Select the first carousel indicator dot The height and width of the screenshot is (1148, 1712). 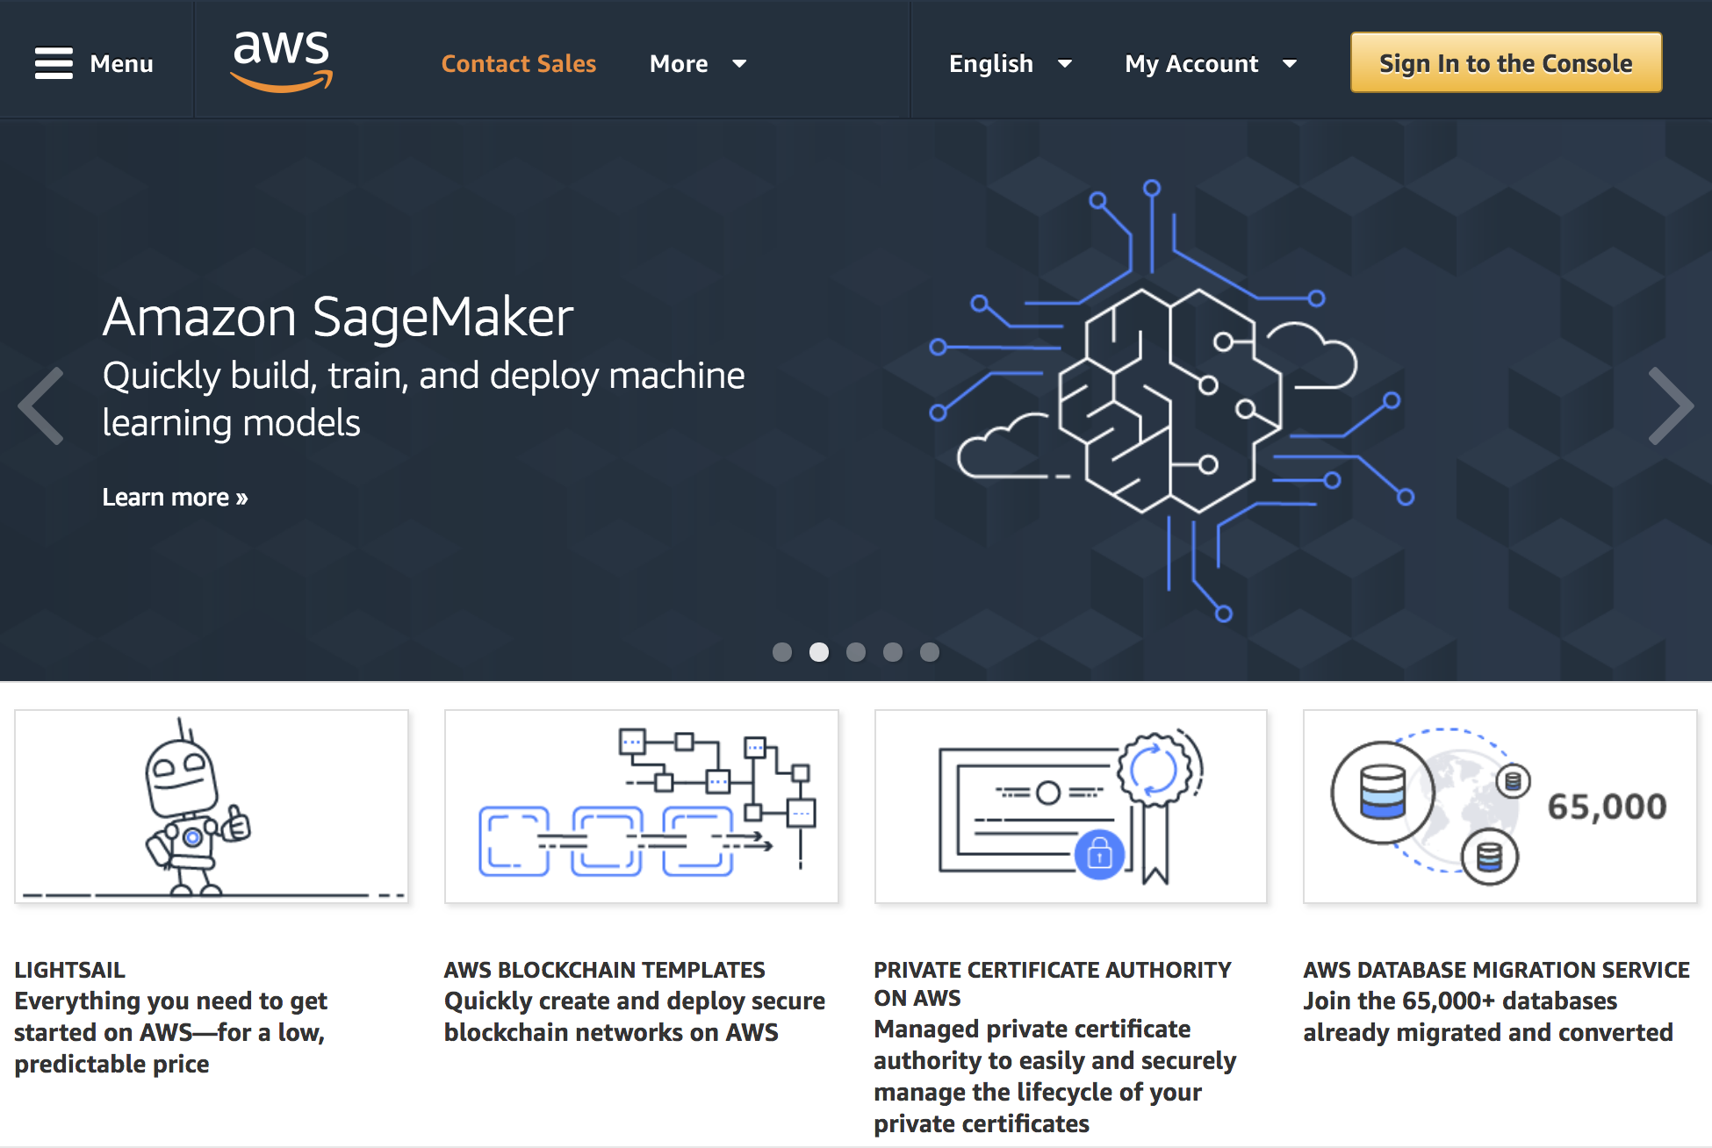[782, 652]
